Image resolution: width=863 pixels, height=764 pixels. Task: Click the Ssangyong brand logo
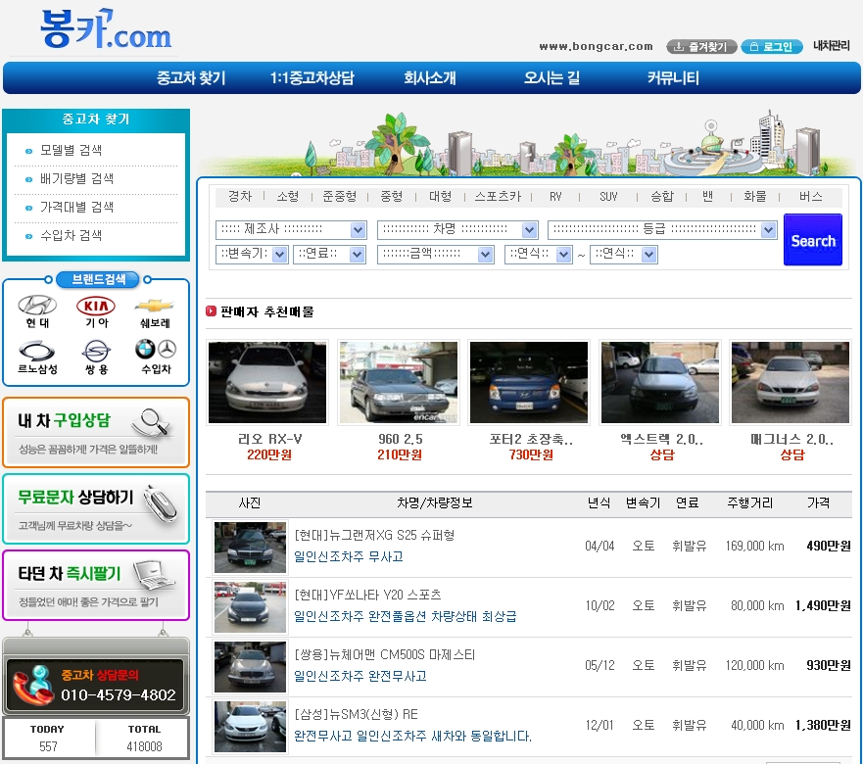coord(96,352)
